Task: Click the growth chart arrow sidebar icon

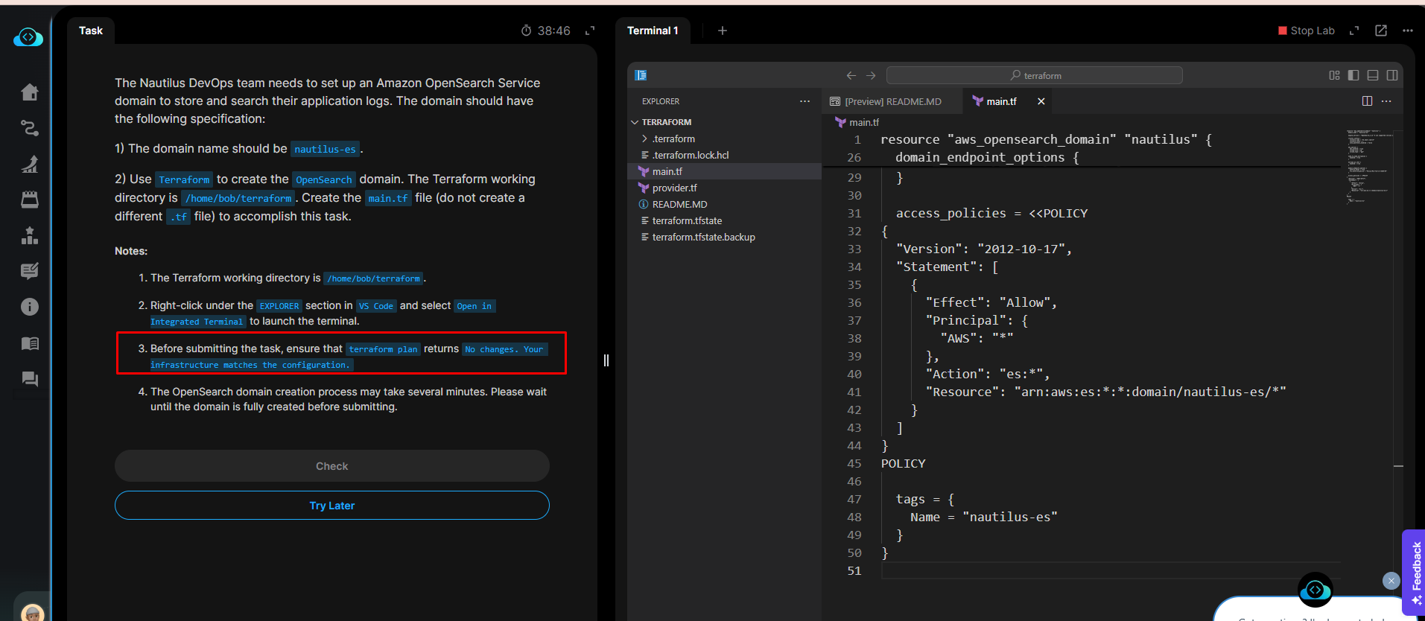Action: pos(30,164)
